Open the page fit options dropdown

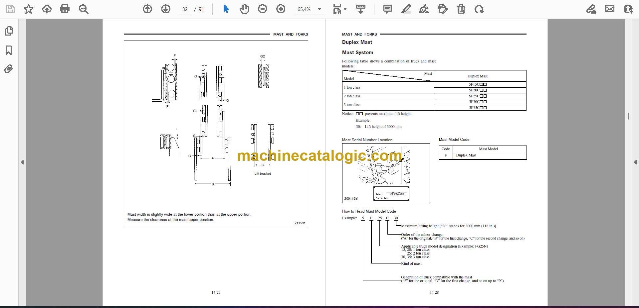click(x=340, y=9)
